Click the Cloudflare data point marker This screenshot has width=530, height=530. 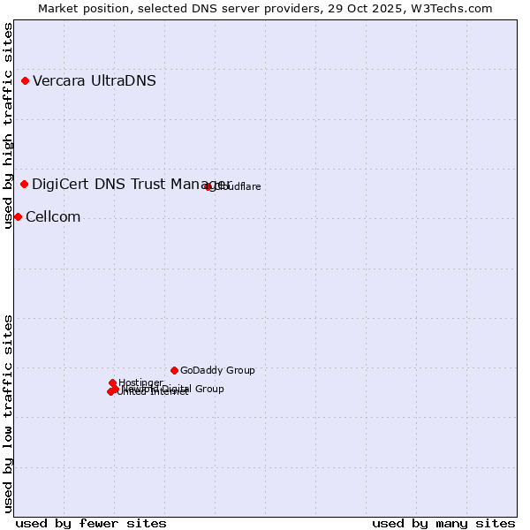click(x=208, y=186)
